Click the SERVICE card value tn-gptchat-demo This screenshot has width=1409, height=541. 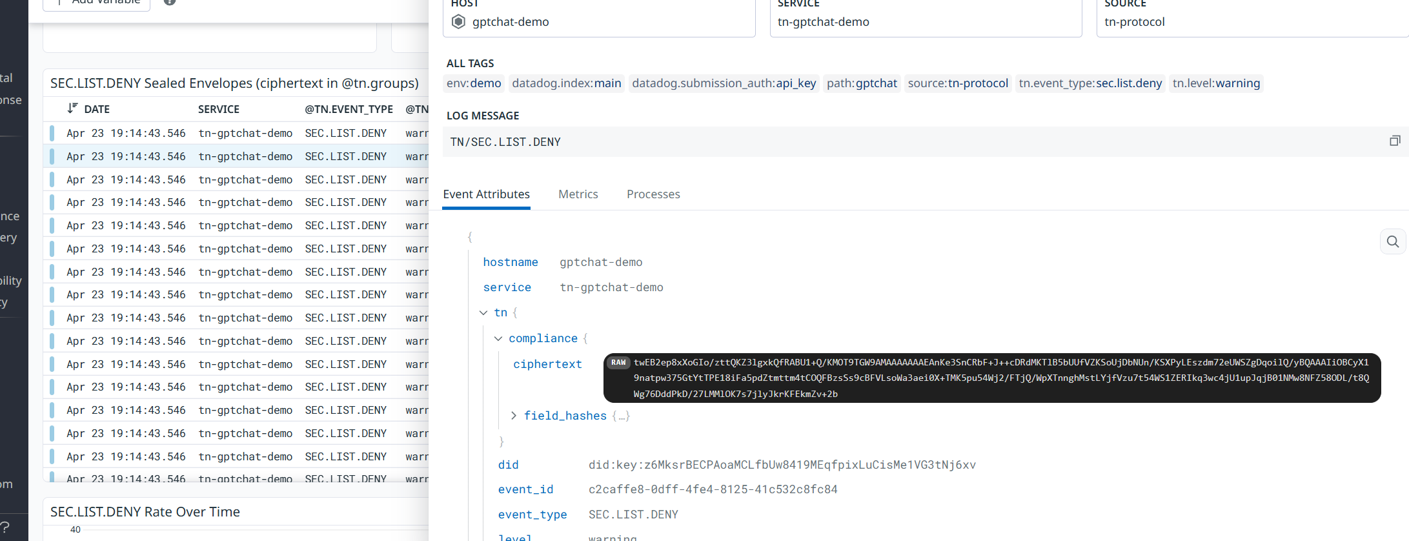click(824, 22)
